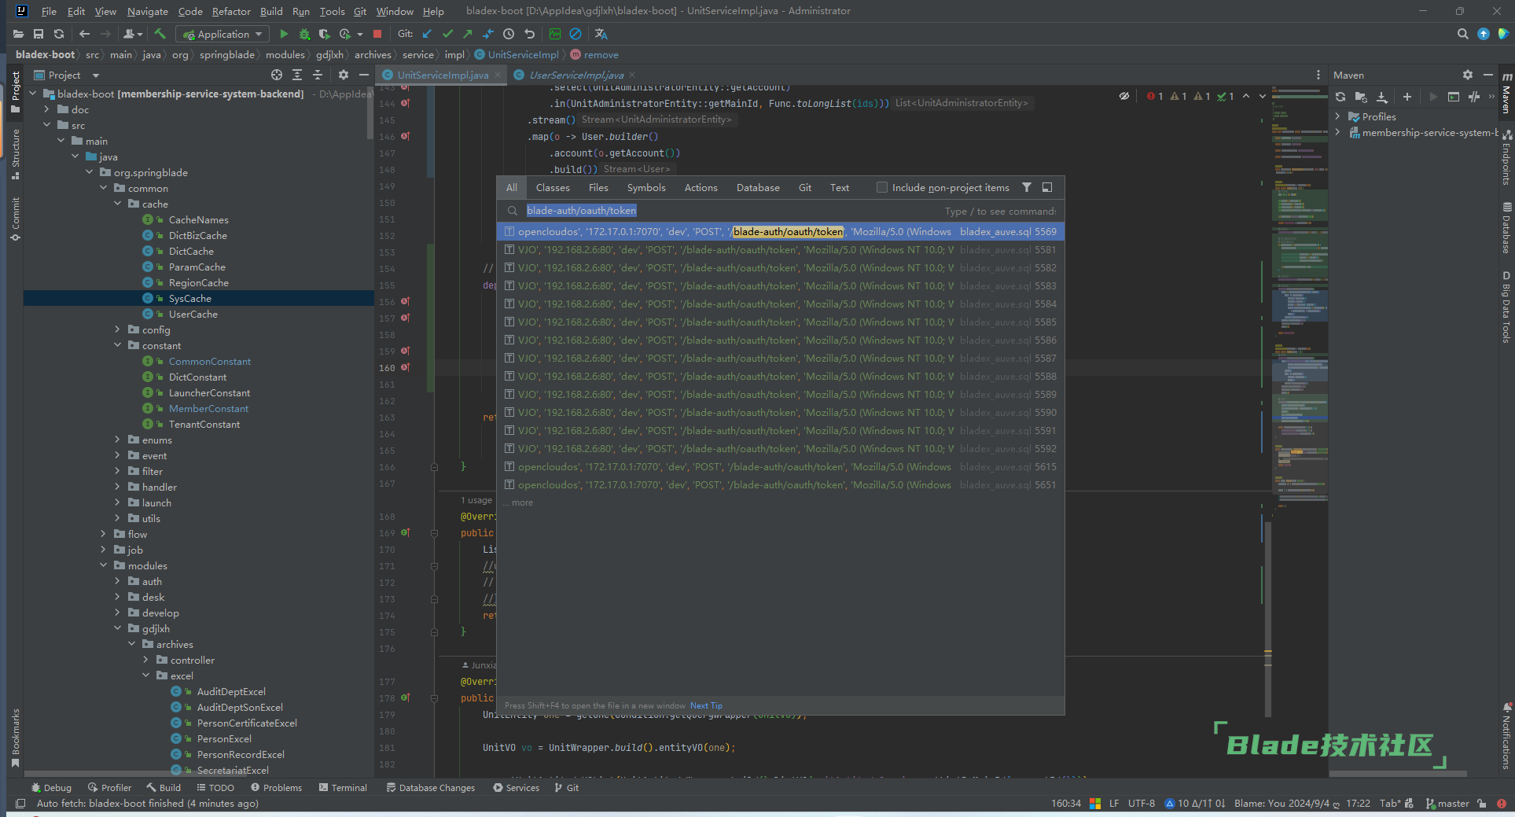Expand the doc folder in the project tree
This screenshot has width=1515, height=817.
47,109
